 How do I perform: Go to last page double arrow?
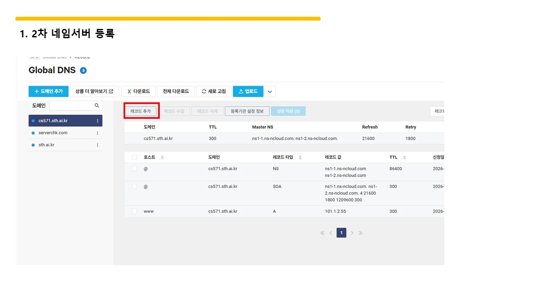360,233
